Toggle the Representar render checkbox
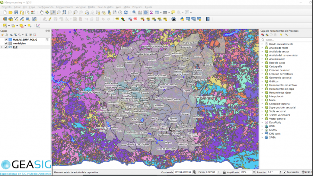Screen dimensions: 313x176 point(285,172)
